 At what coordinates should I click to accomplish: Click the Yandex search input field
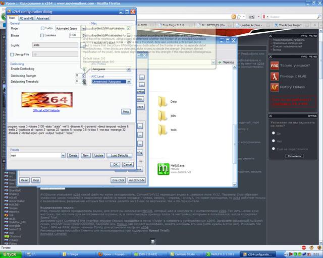coord(293,17)
